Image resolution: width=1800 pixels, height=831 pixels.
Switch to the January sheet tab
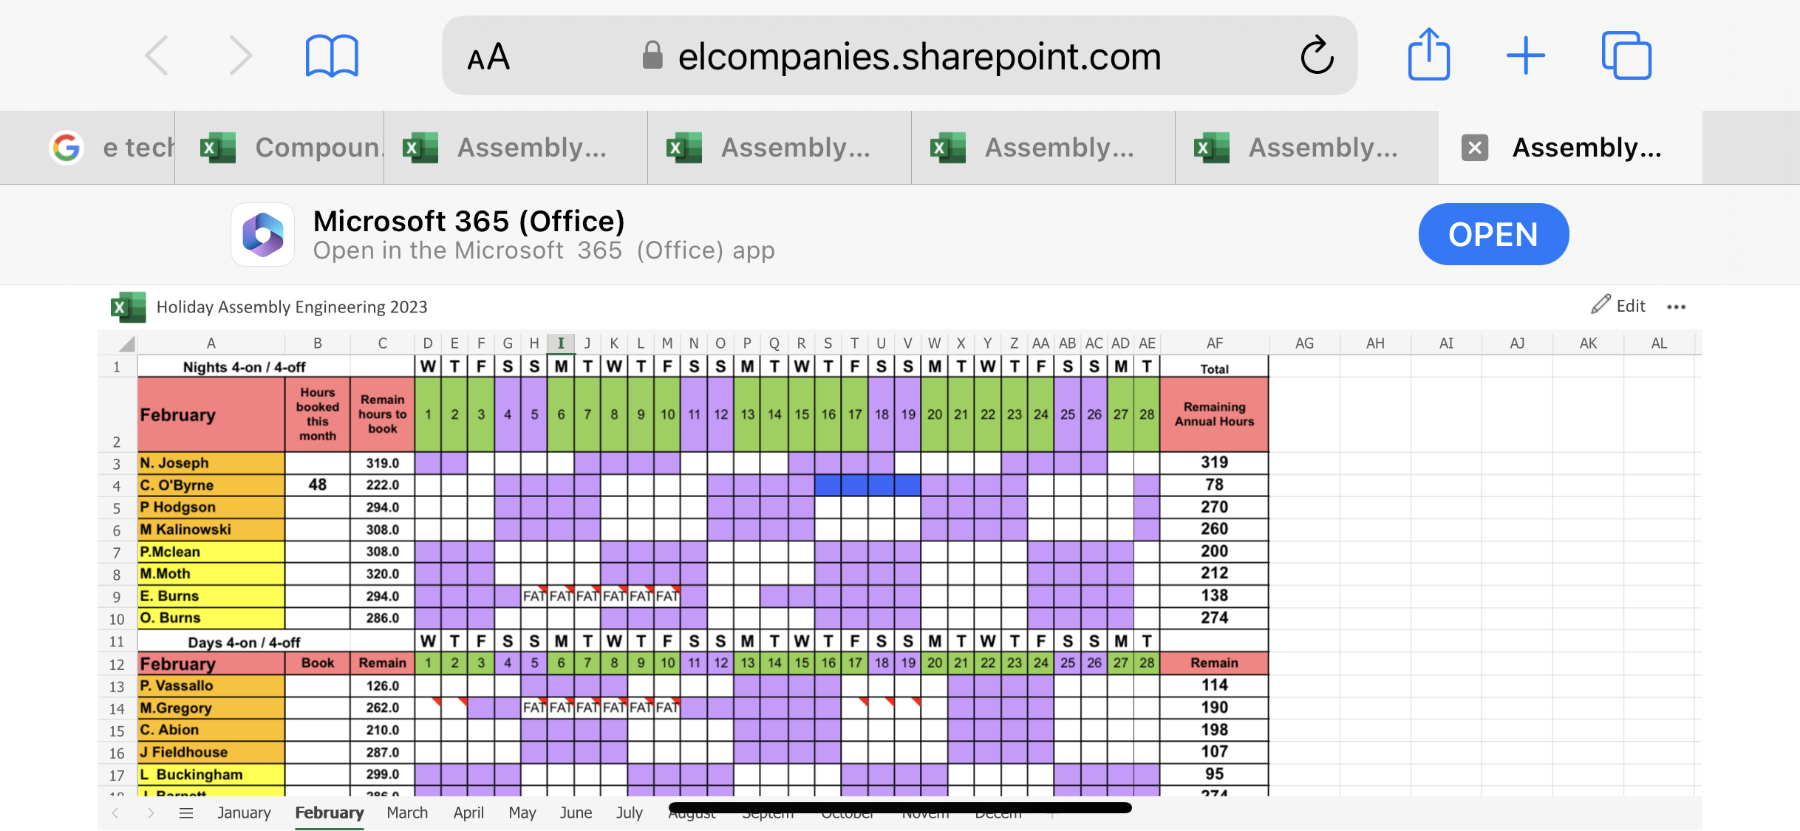pos(244,813)
